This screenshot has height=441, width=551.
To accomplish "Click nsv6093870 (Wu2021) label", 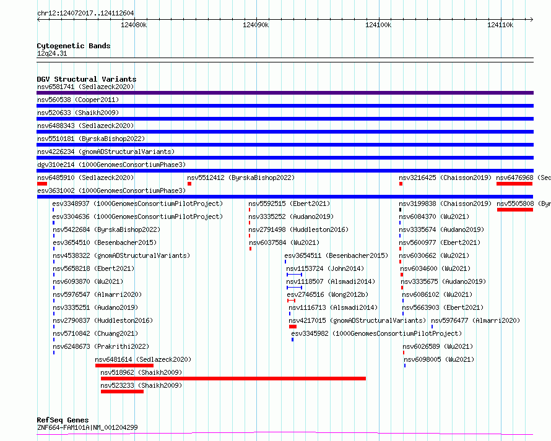I will [x=88, y=281].
